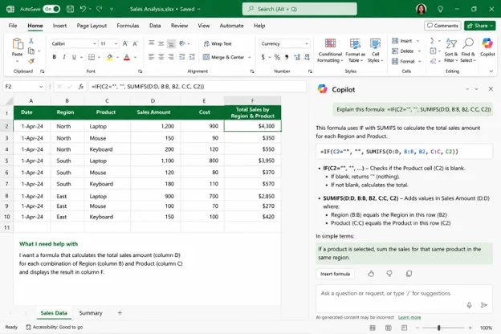Click the Undo arrow icon
The image size is (501, 334).
click(83, 9)
